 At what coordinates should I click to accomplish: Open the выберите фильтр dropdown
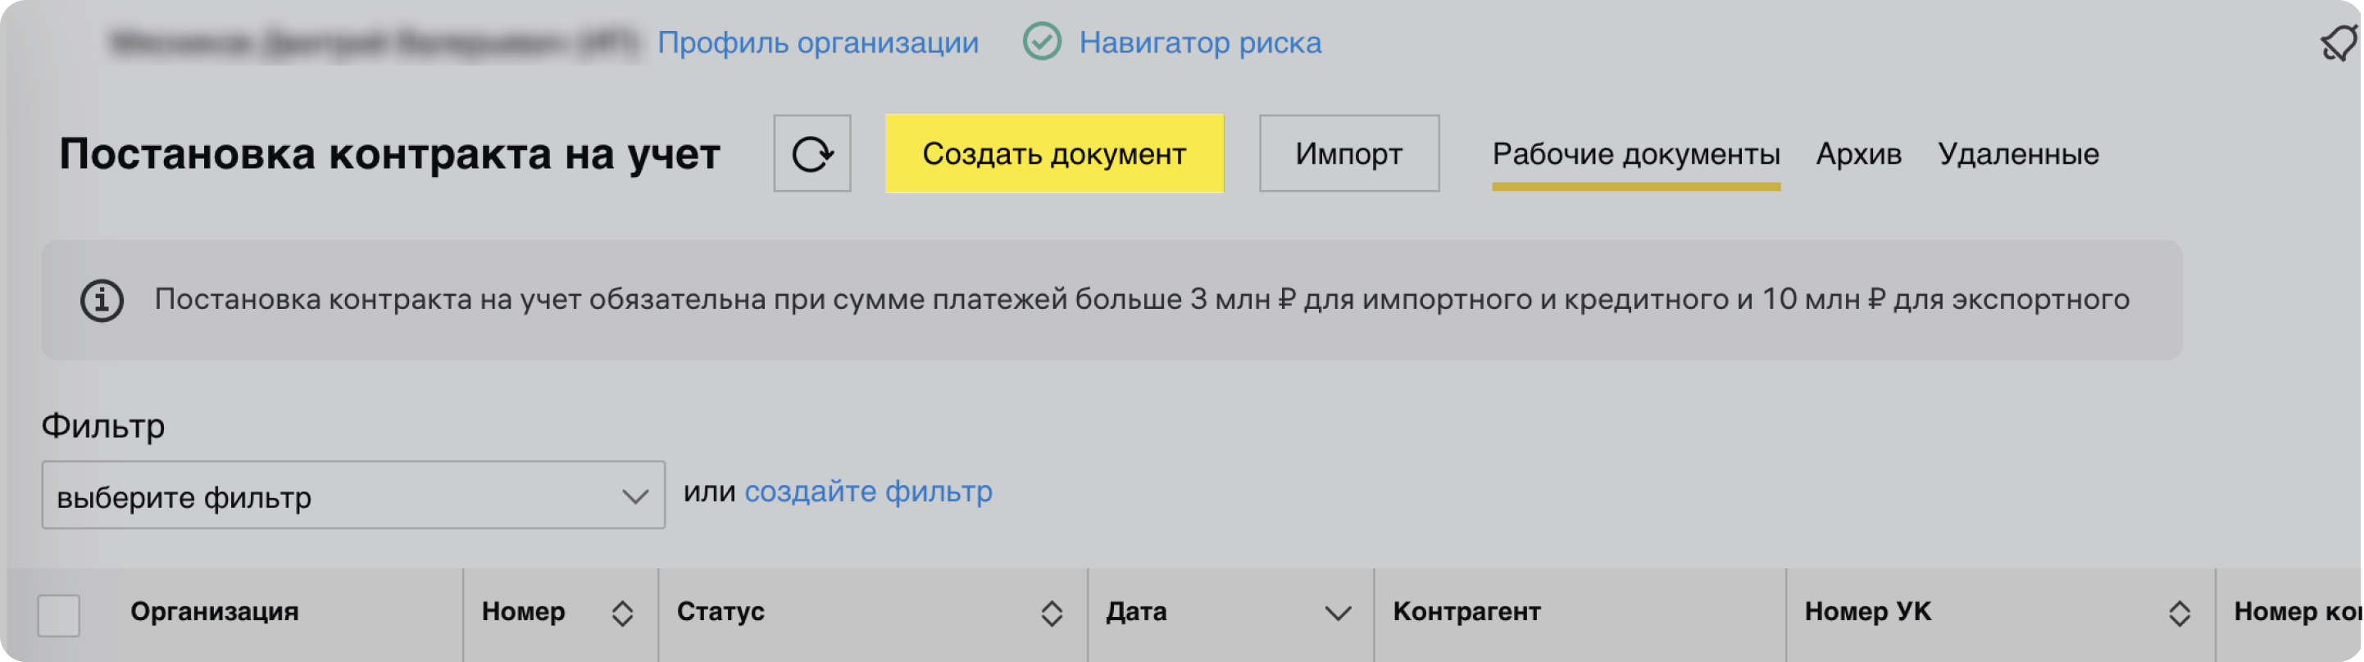(352, 495)
